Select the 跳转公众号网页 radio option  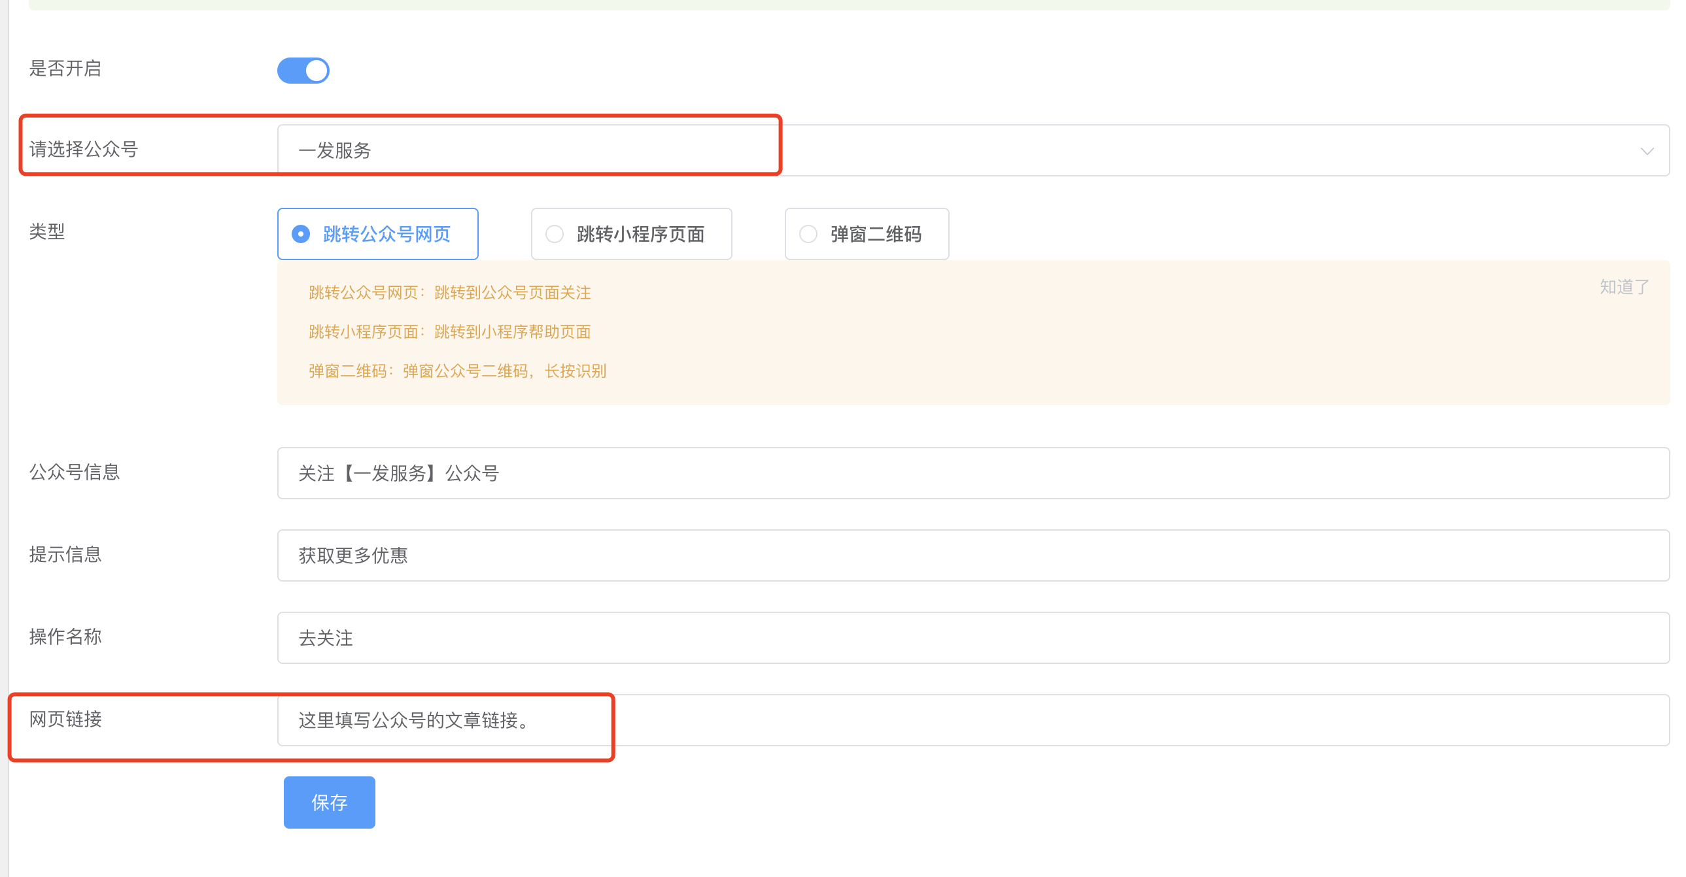(x=377, y=234)
